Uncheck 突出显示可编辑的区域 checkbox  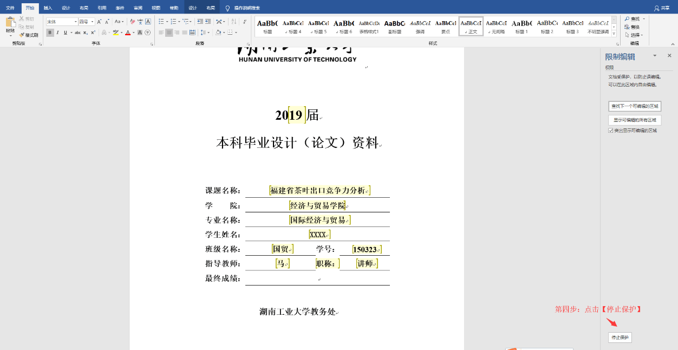pyautogui.click(x=611, y=131)
